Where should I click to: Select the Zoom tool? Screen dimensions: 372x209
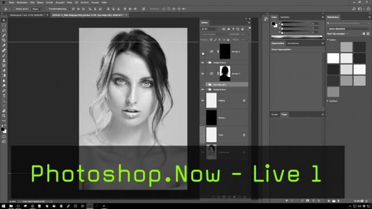(x=4, y=116)
